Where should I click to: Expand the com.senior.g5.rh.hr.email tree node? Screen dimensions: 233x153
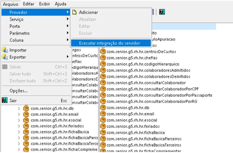(x=19, y=114)
